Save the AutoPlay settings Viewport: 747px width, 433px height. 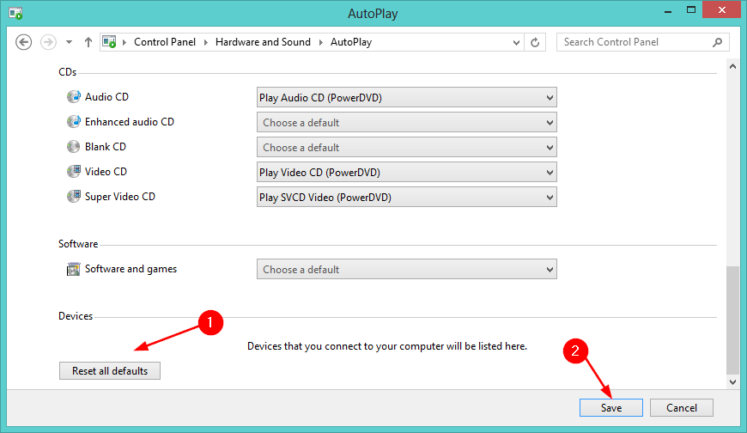click(x=611, y=408)
